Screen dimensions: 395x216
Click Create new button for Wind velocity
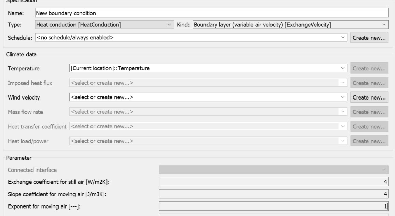369,97
